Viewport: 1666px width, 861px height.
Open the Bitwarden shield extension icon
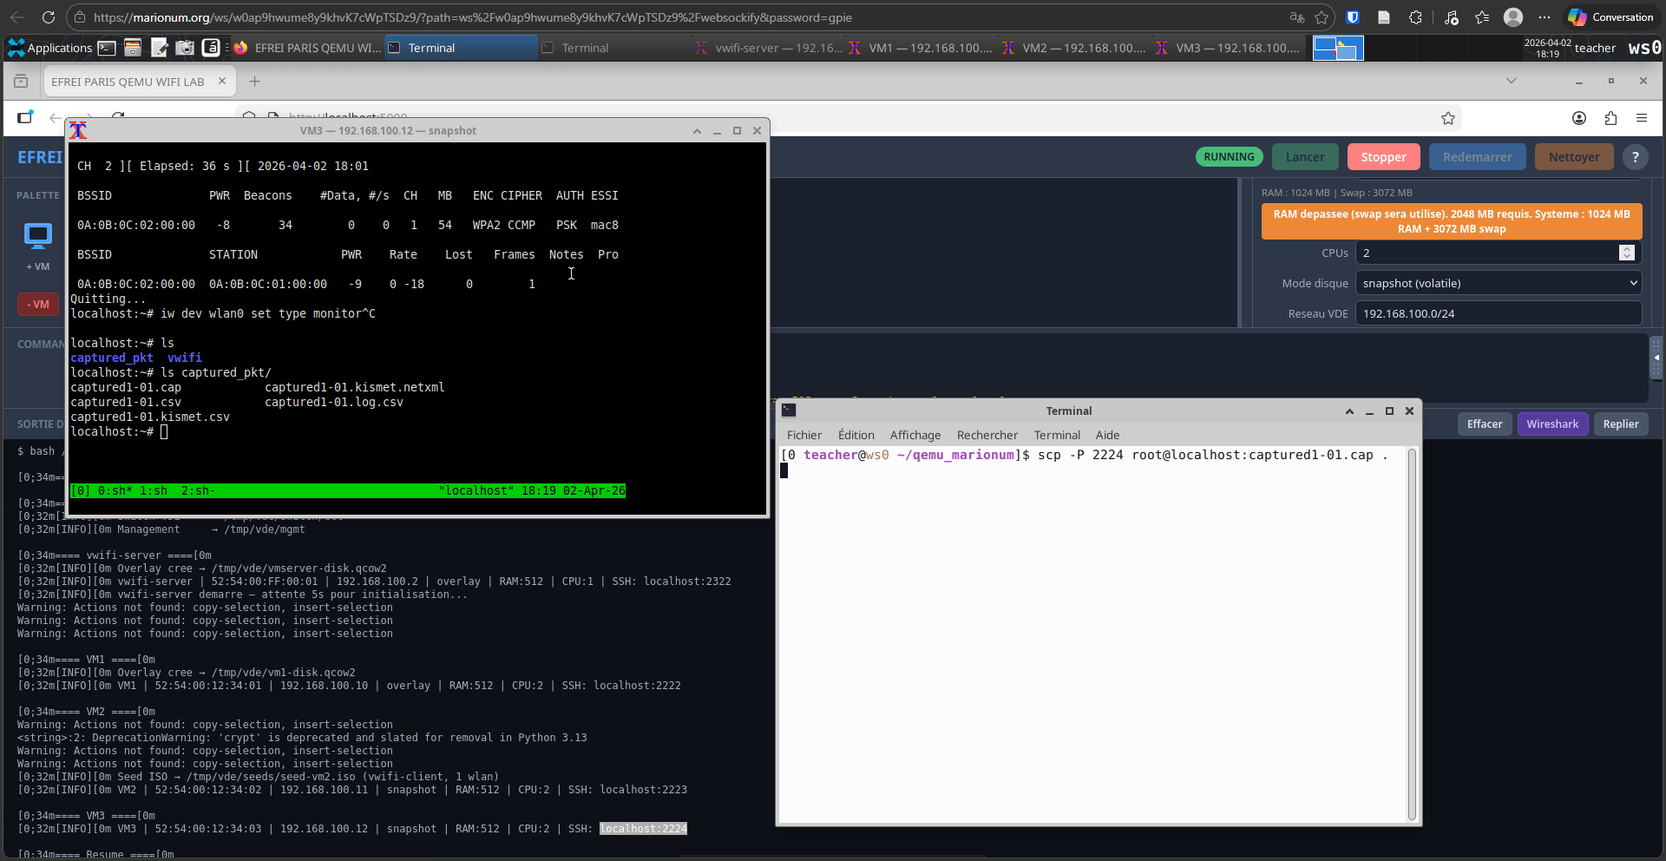(1352, 17)
